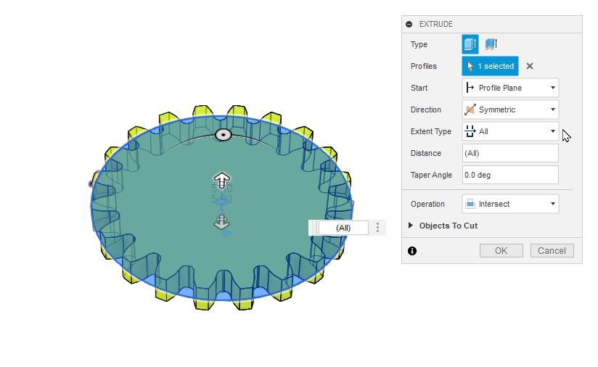The height and width of the screenshot is (367, 598).
Task: Click the upward extrude manipulator arrow
Action: pos(221,179)
